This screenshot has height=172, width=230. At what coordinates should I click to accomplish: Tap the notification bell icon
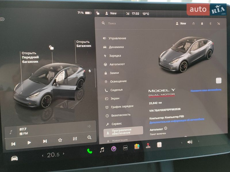tap(202, 23)
